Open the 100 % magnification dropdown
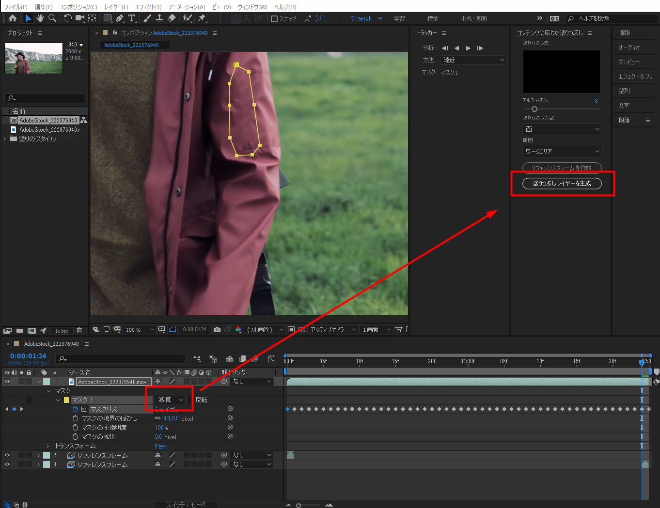The height and width of the screenshot is (508, 660). point(140,330)
